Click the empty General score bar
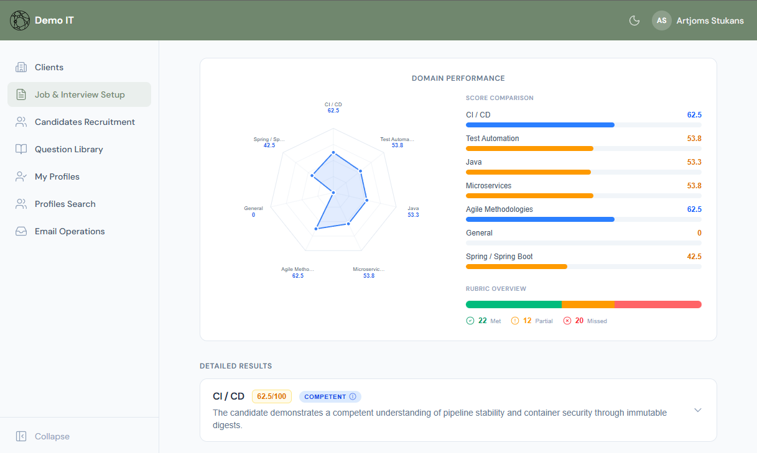 coord(583,243)
